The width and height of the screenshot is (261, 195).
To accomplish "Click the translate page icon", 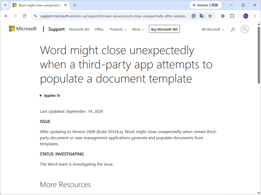I will tap(202, 16).
